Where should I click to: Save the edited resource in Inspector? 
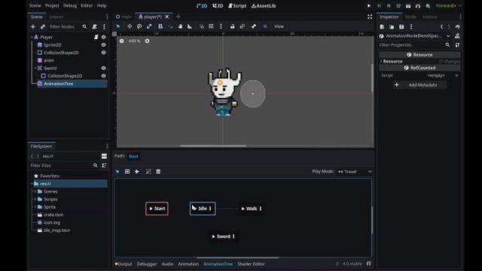click(401, 27)
